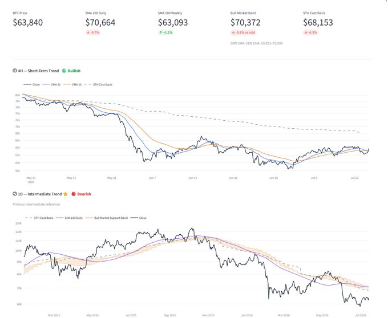
Task: Click the SMA 100 Daily value $70,664
Action: click(x=100, y=22)
